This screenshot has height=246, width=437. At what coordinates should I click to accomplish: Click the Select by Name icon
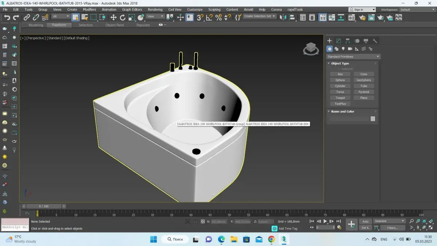pyautogui.click(x=84, y=17)
